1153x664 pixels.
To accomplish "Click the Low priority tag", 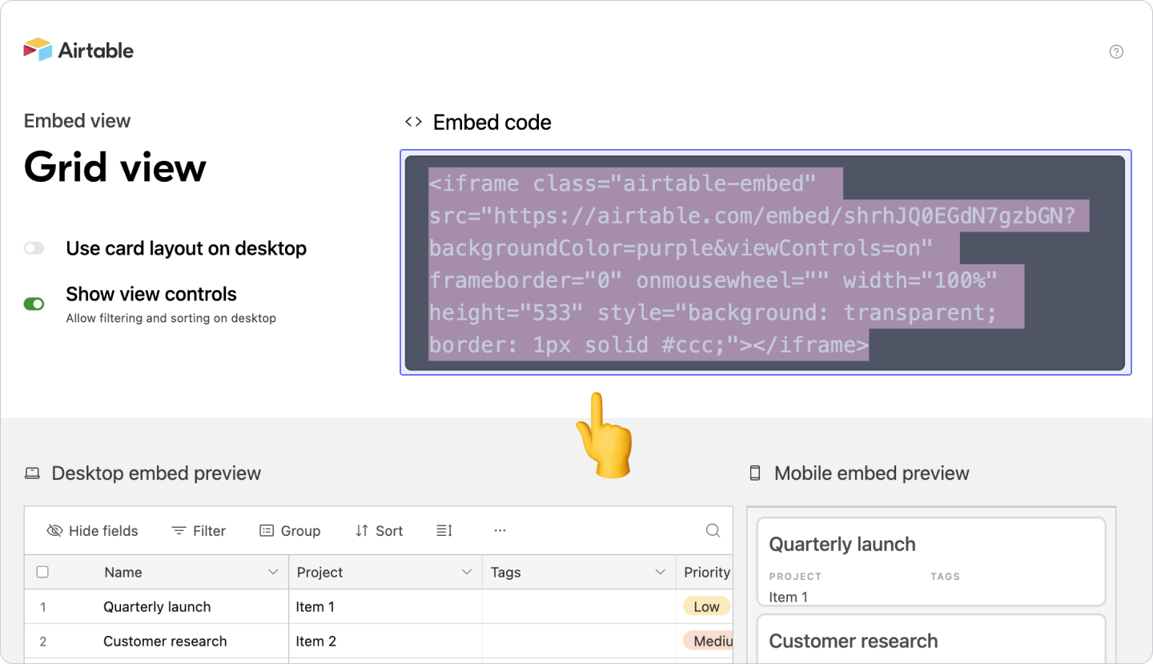I will 706,606.
